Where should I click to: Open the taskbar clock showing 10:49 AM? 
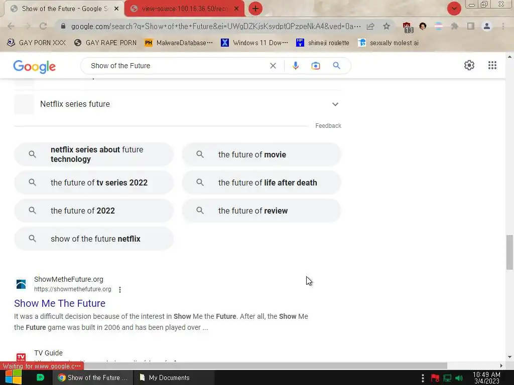(x=486, y=378)
